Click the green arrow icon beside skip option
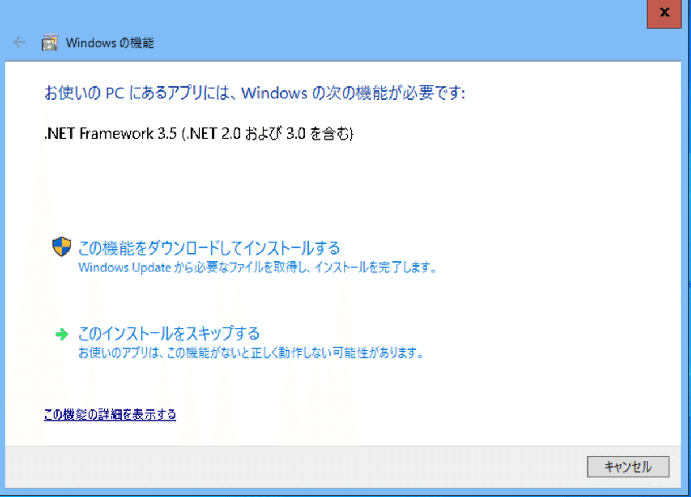This screenshot has height=497, width=691. click(61, 334)
